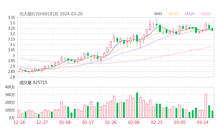This screenshot has height=129, width=217.
Task: Click the 2.85 price axis label
Action: point(11,72)
